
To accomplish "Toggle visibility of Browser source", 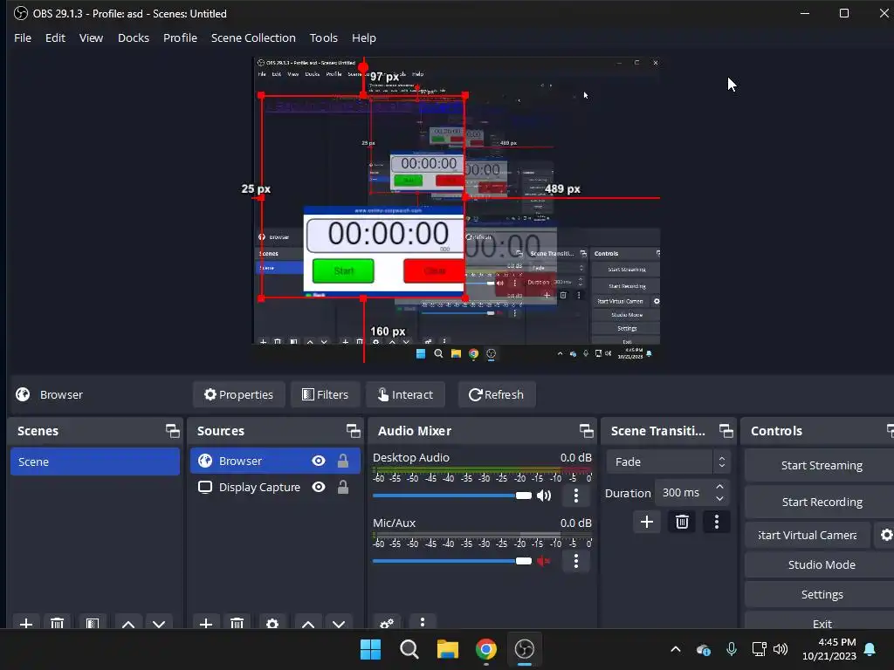I will click(x=319, y=461).
